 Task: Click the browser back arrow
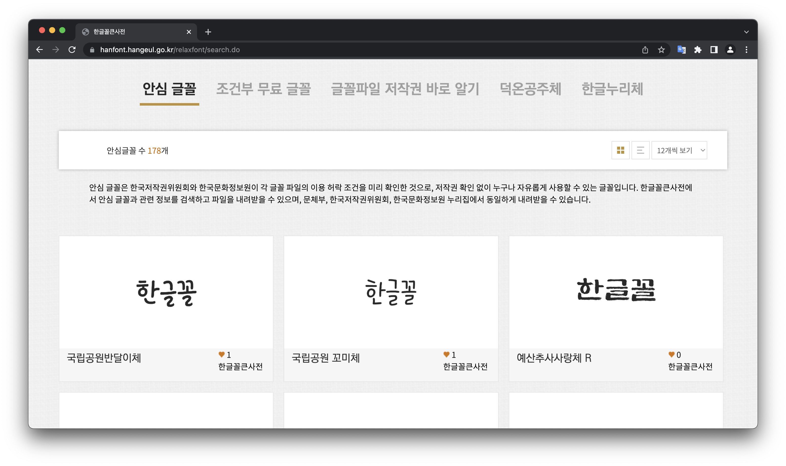40,50
